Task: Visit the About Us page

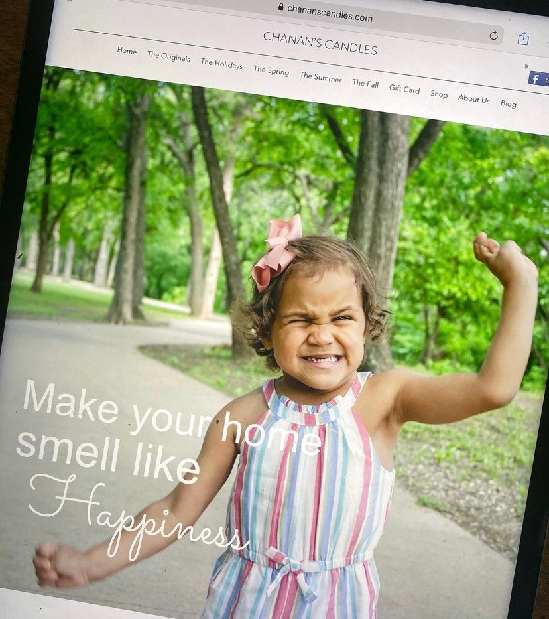Action: tap(474, 99)
